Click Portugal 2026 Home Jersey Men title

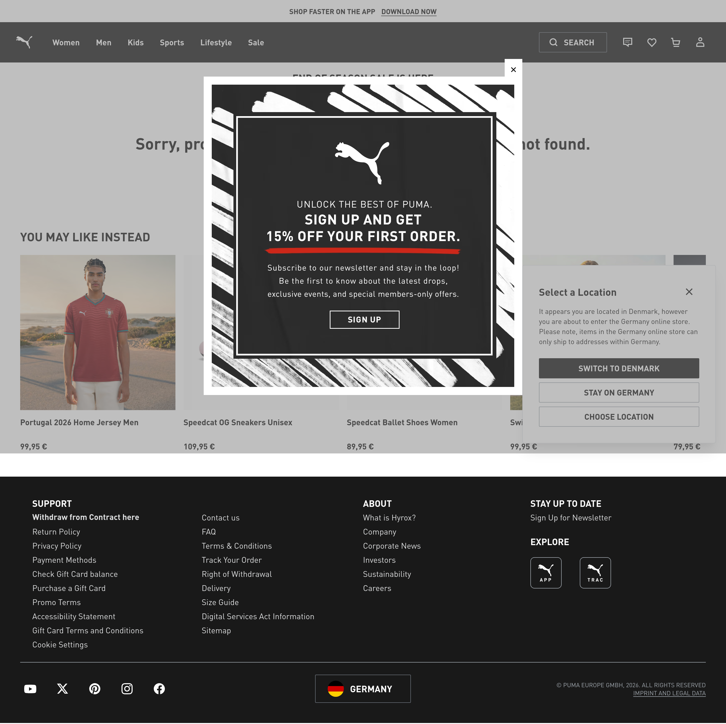click(x=79, y=422)
